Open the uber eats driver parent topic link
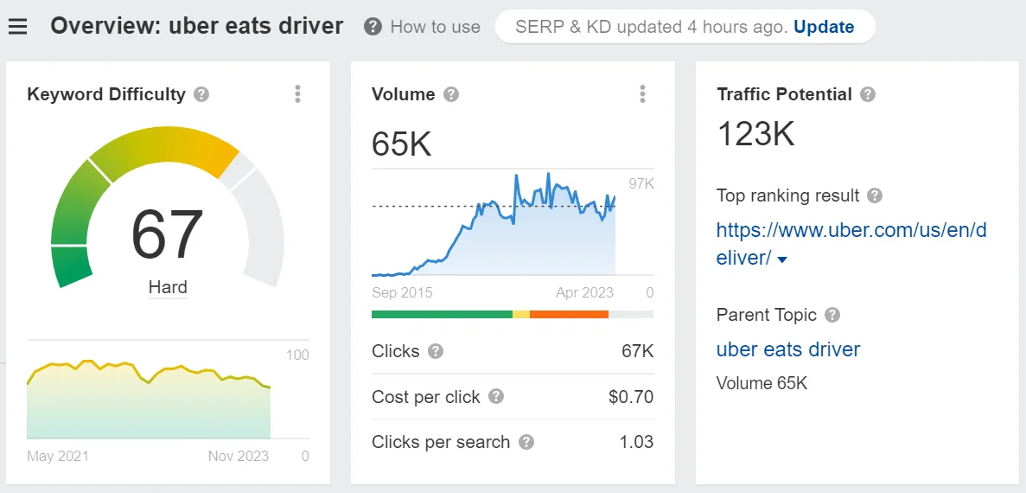Image resolution: width=1026 pixels, height=493 pixels. [788, 349]
